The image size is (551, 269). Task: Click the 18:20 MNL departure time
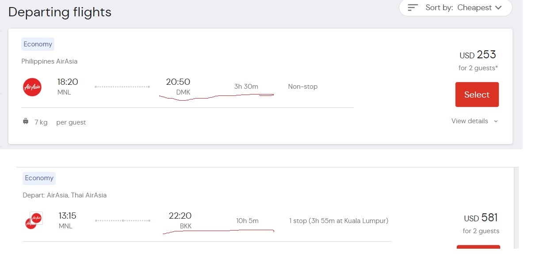point(68,87)
